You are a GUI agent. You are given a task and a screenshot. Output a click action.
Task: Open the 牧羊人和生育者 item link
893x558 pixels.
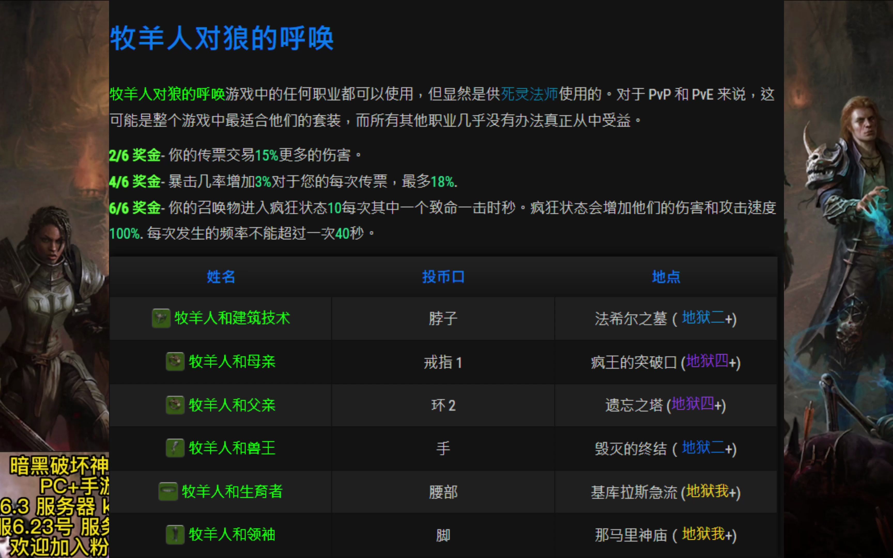pyautogui.click(x=232, y=492)
